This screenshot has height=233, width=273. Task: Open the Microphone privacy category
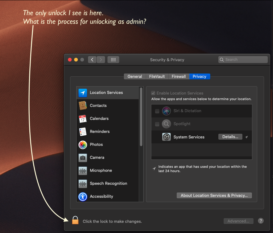108,171
